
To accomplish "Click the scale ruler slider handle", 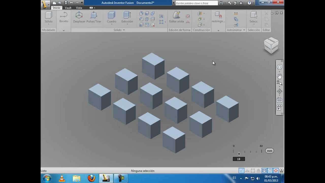I will (x=239, y=154).
